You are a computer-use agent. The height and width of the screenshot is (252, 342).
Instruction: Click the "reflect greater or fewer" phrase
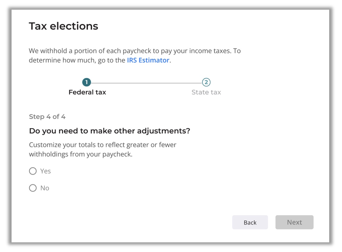[140, 145]
